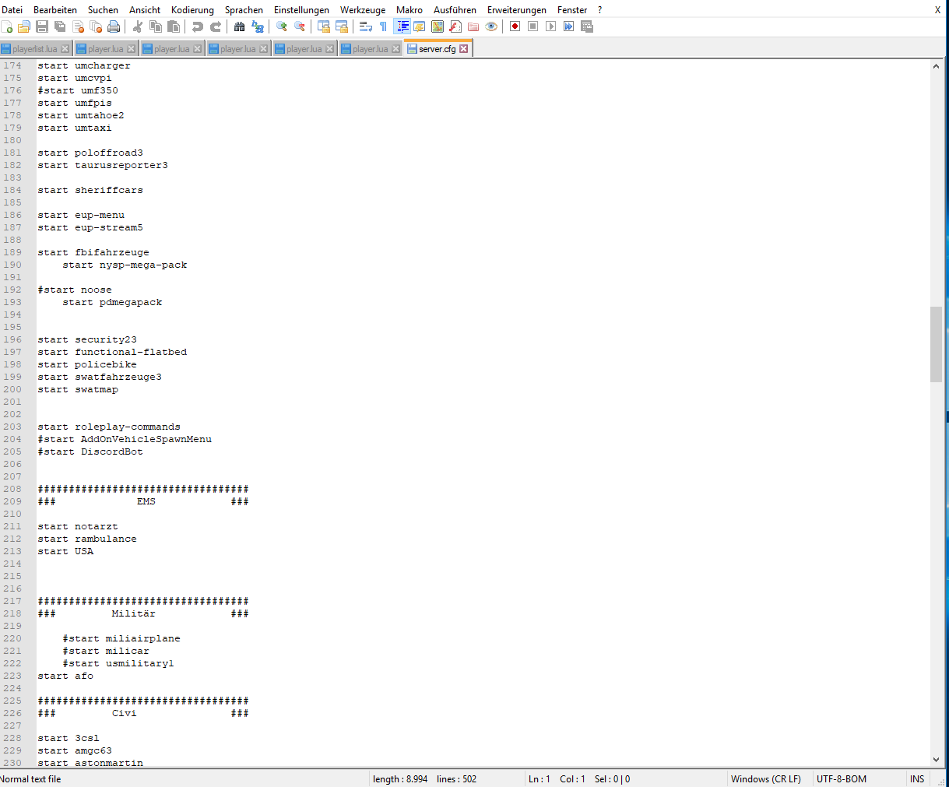Toggle word wrap in toolbar
949x787 pixels.
365,26
